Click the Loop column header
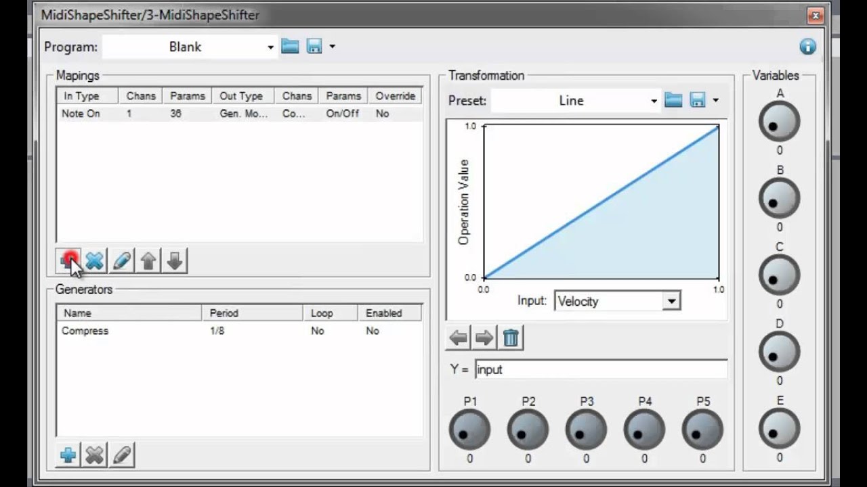The height and width of the screenshot is (487, 867). click(330, 313)
